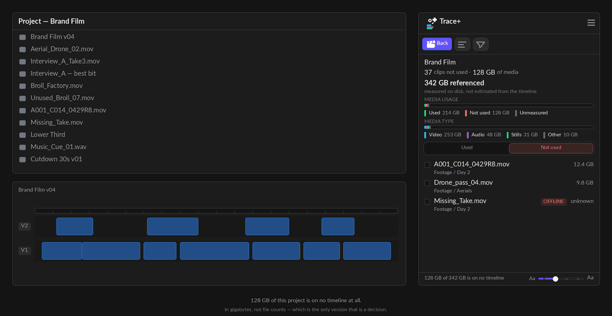Click the clip icon beside Interview_A_Take3.mov
The image size is (612, 316).
(x=22, y=62)
